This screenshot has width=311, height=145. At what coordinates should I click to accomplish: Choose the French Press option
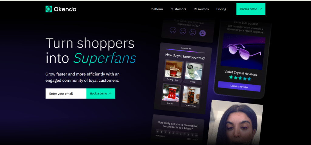pyautogui.click(x=191, y=97)
